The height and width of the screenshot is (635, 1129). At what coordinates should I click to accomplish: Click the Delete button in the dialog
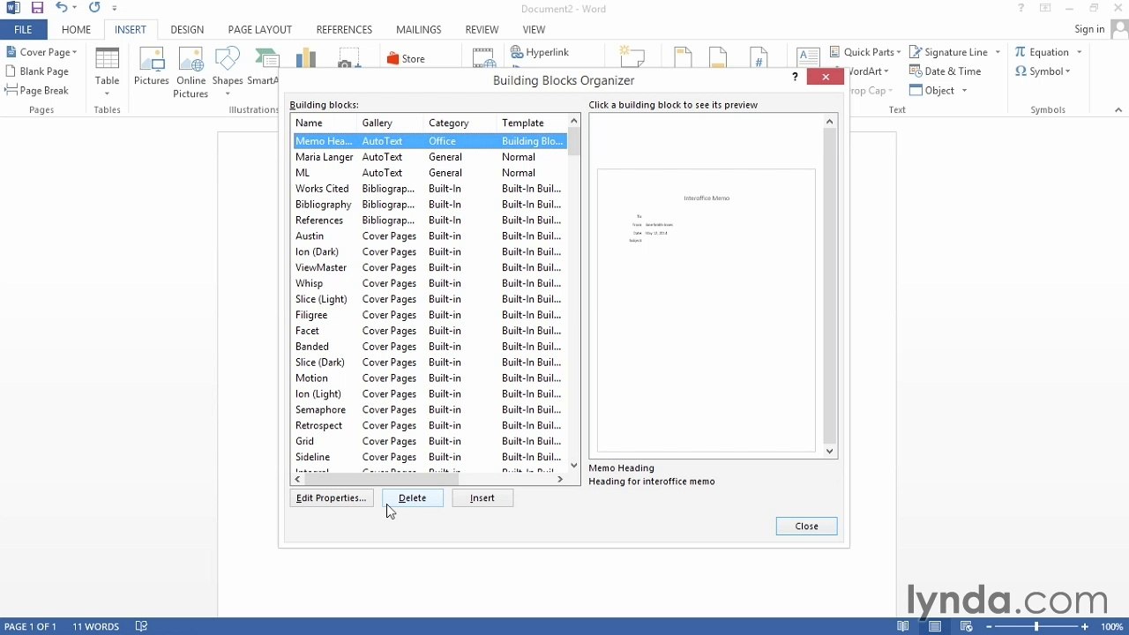pyautogui.click(x=412, y=498)
